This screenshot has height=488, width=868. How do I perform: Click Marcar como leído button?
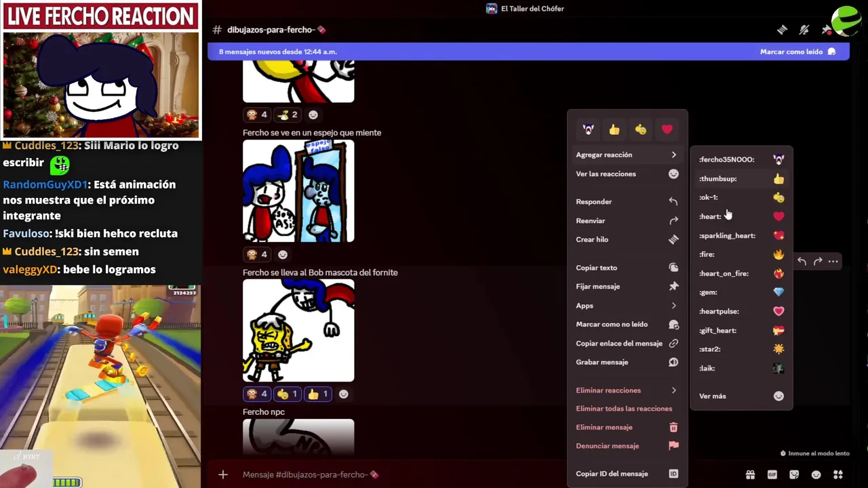[798, 52]
